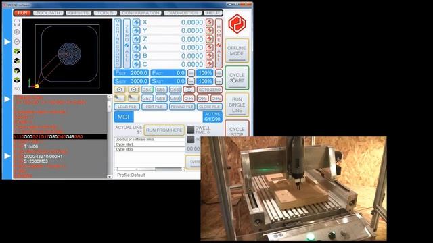The width and height of the screenshot is (433, 243).
Task: Click the HOME ALL vertical button
Action: (219, 43)
